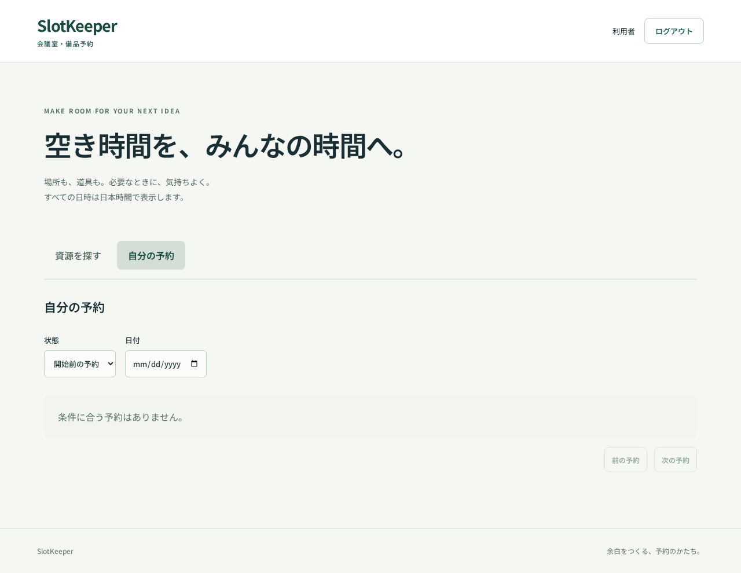This screenshot has height=573, width=741.
Task: Click the footer SlotKeeper text
Action: 55,551
